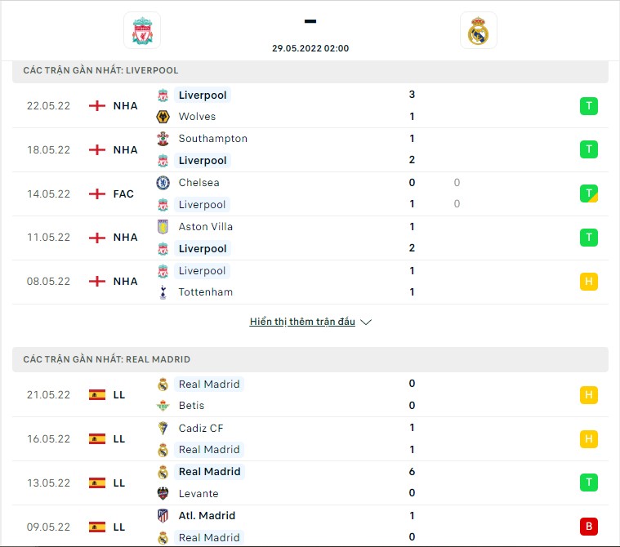
Task: Select the Chelsea team logo
Action: 163,183
